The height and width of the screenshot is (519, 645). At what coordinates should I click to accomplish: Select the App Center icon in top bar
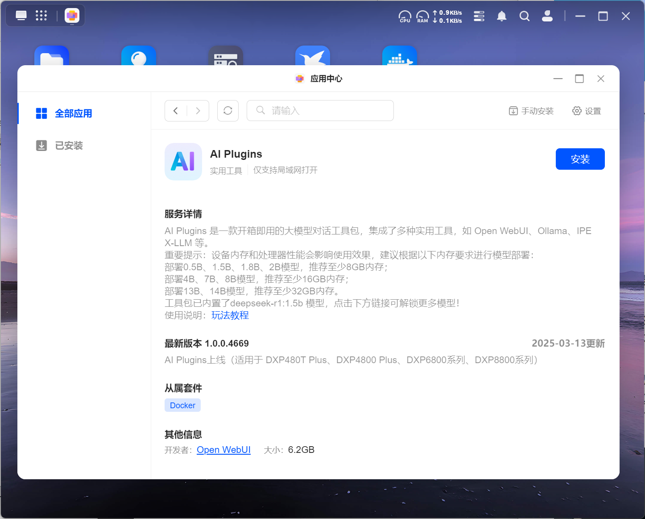click(72, 16)
